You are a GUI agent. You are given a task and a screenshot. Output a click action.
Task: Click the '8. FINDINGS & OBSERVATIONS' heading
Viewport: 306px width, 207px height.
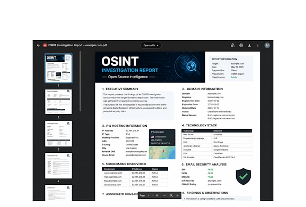(205, 193)
